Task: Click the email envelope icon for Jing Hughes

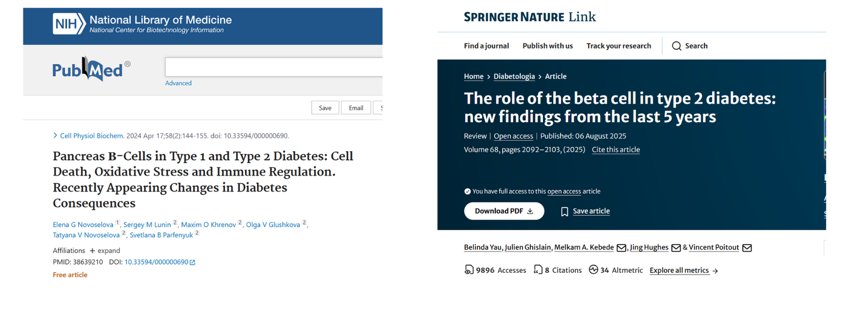Action: (x=676, y=248)
